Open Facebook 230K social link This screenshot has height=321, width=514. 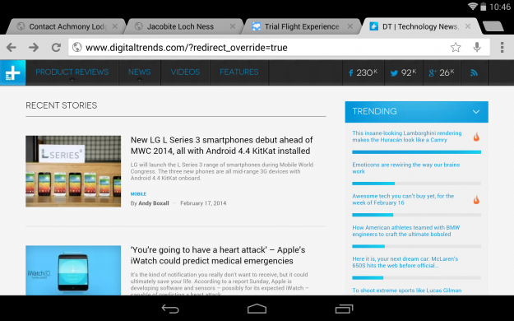[x=363, y=72]
